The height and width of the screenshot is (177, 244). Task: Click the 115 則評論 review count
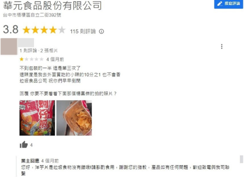point(83,31)
